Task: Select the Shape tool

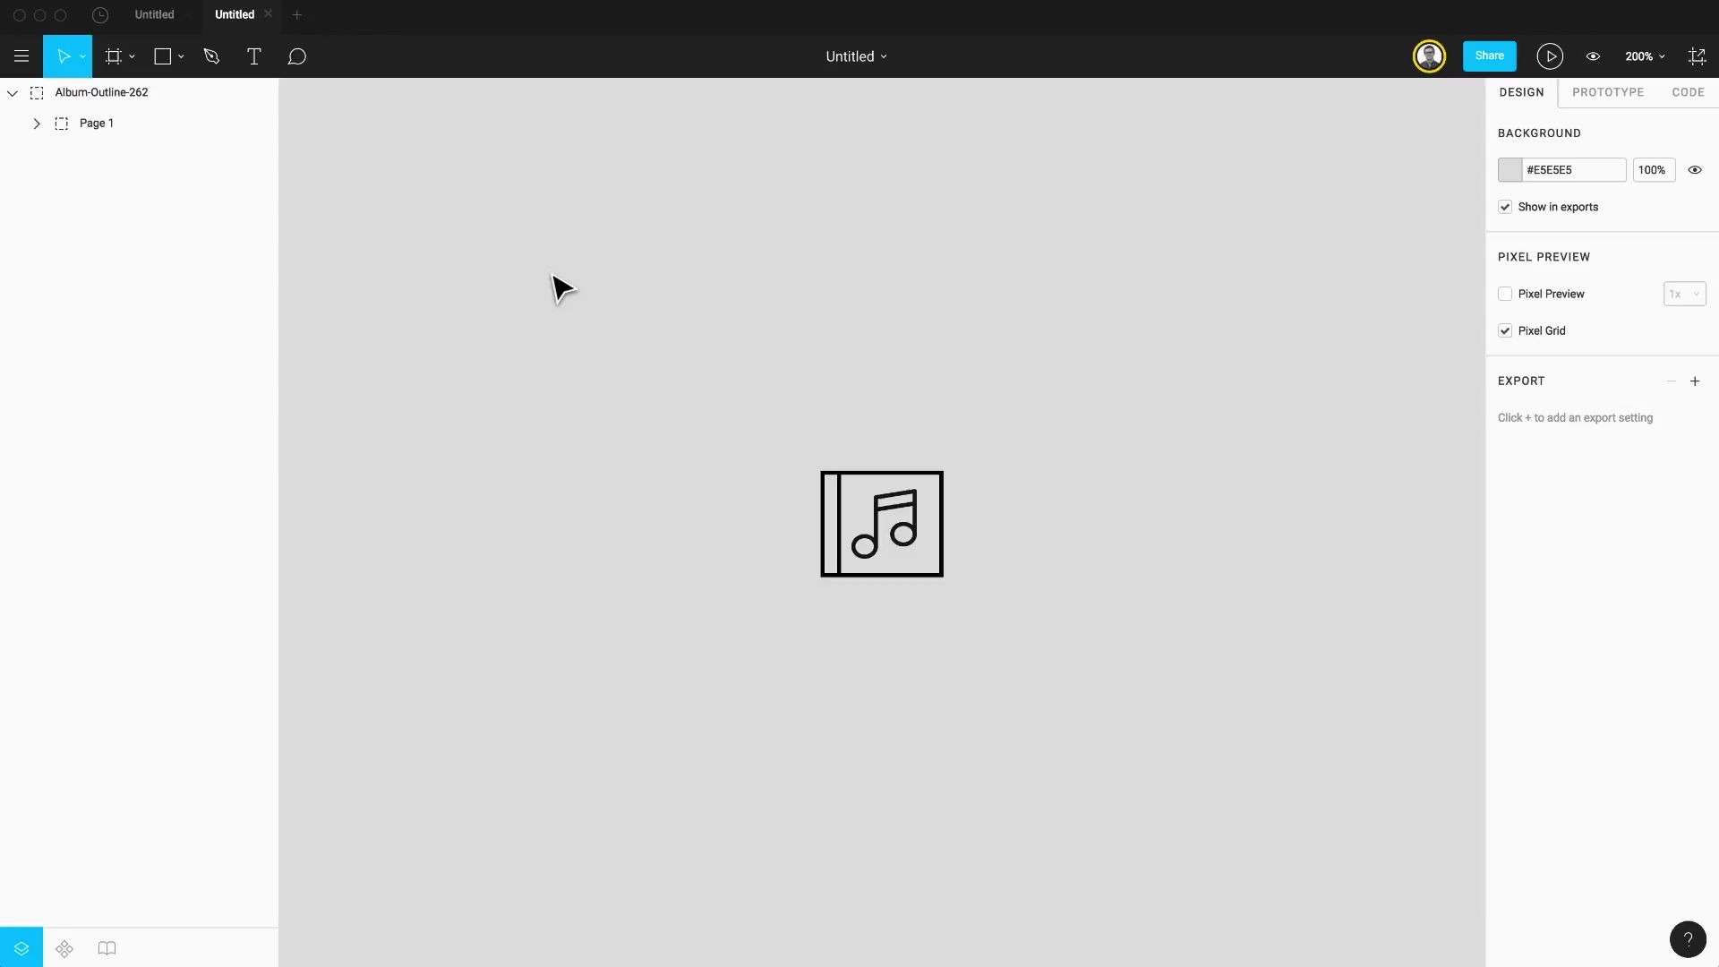Action: (164, 56)
